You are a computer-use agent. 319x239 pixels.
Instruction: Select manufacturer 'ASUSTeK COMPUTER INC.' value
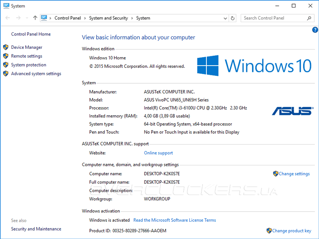[x=169, y=92]
